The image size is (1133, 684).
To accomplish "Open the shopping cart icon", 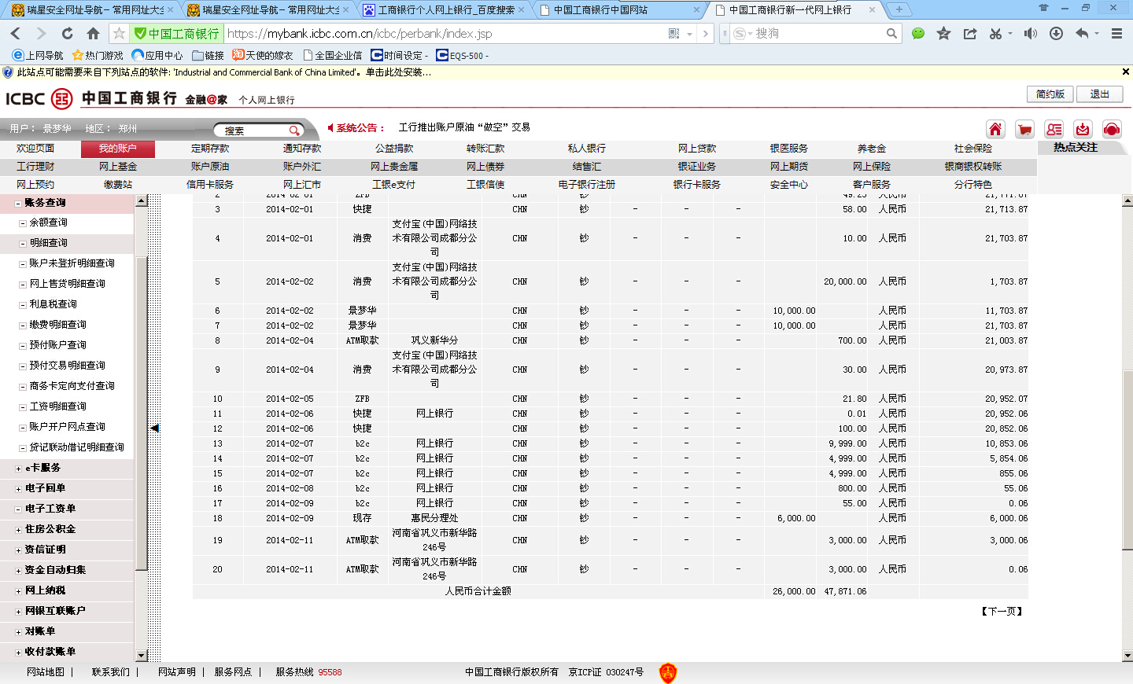I will (1024, 130).
